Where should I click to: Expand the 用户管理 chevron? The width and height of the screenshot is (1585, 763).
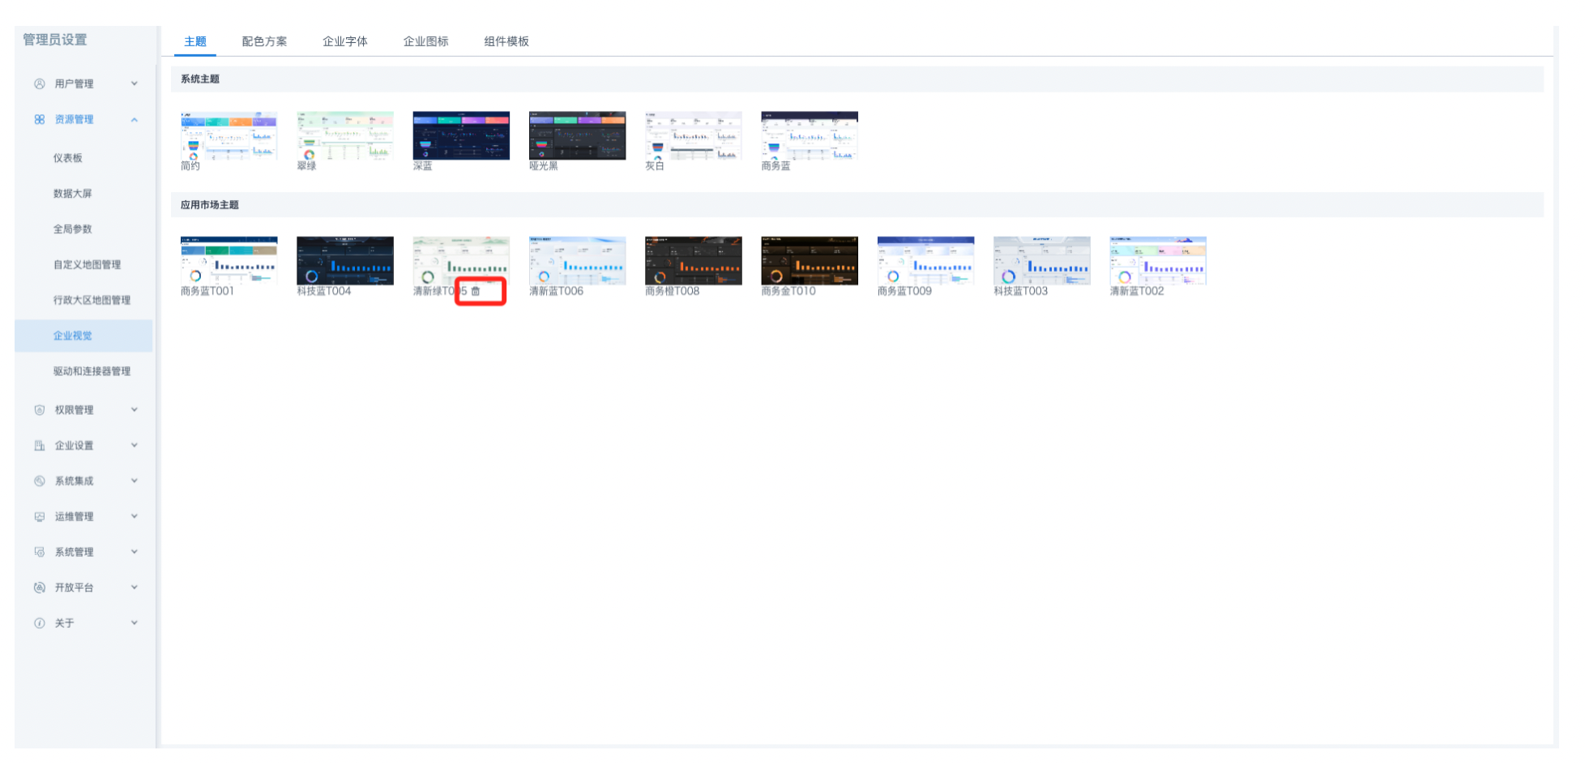point(135,83)
